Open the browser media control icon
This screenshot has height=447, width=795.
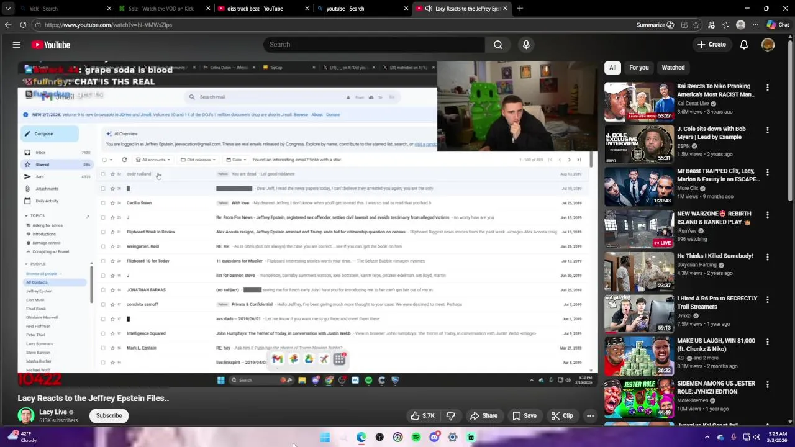[x=711, y=25]
